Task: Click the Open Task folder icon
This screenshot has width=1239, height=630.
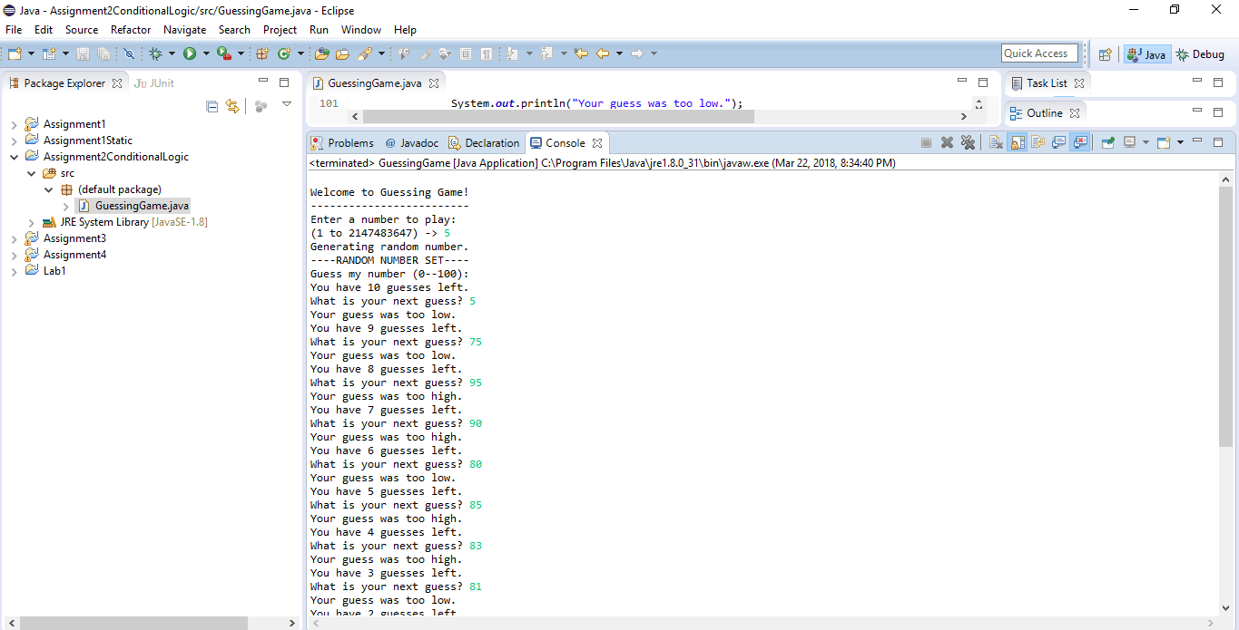Action: 343,54
